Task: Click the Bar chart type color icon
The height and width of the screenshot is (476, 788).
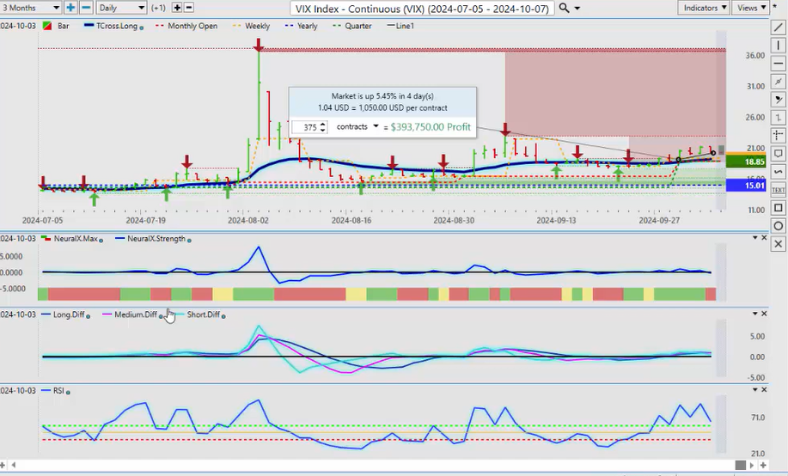Action: click(x=46, y=26)
